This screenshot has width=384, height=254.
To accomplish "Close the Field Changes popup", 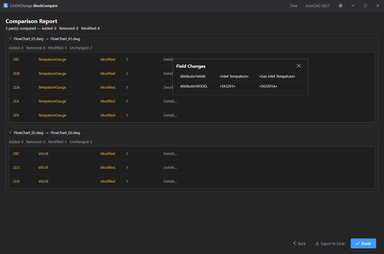I will (x=299, y=66).
